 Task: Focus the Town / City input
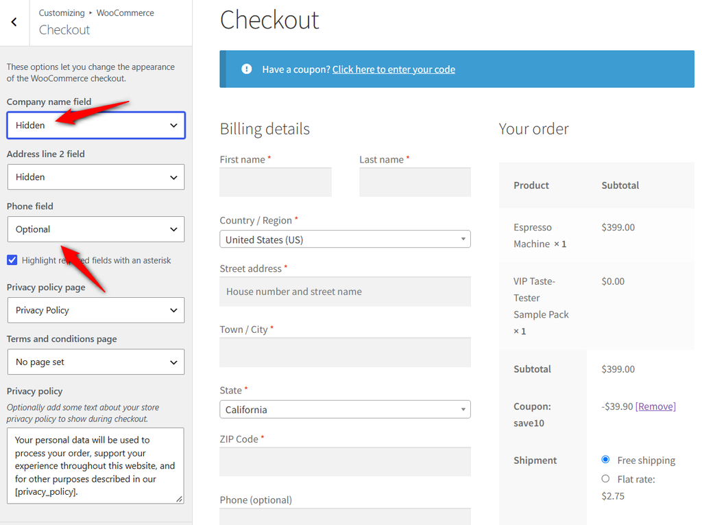345,352
